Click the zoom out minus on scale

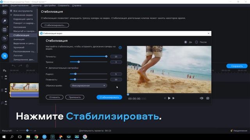[x=17, y=131]
